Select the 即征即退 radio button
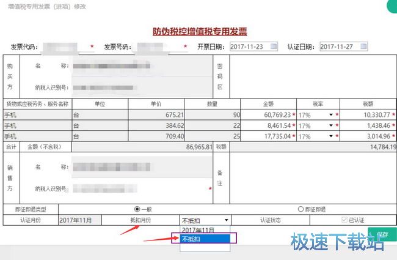397x260 pixels. [300, 209]
